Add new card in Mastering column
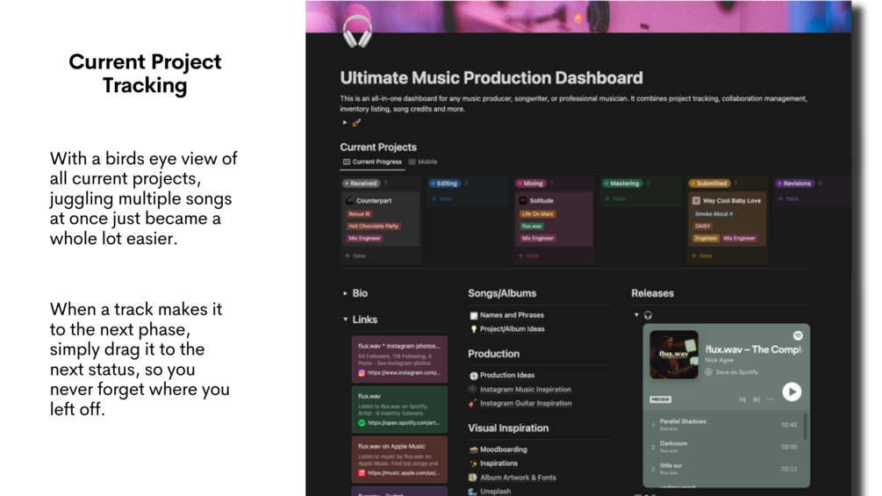Screen dimensions: 882x496 coord(615,198)
